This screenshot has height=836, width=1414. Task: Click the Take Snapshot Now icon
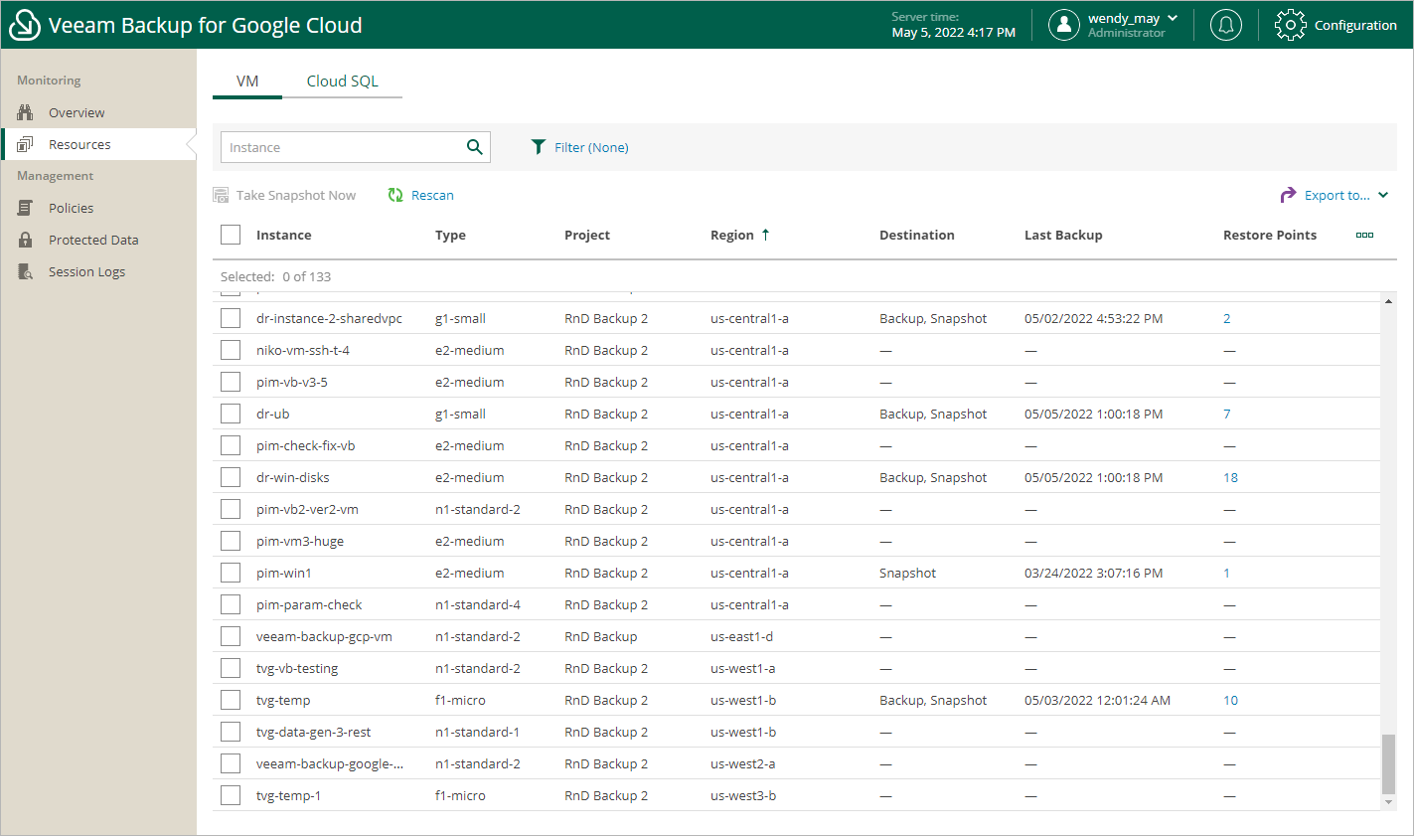pos(221,195)
